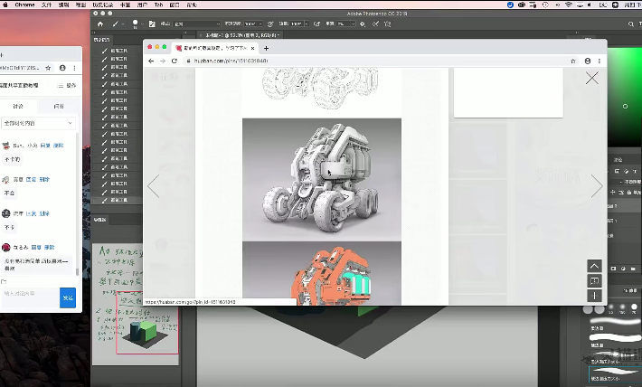Show next image with right arrow

click(x=596, y=186)
